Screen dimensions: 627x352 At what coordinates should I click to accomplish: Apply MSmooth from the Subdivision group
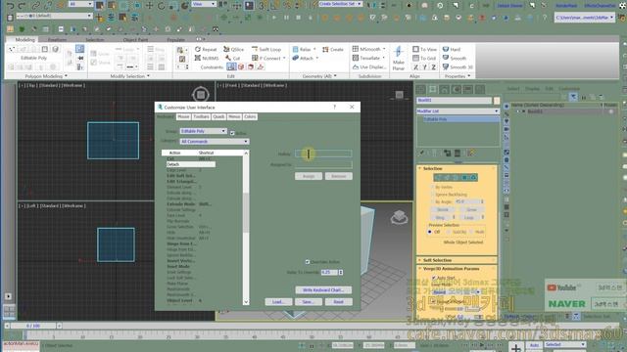(x=366, y=49)
